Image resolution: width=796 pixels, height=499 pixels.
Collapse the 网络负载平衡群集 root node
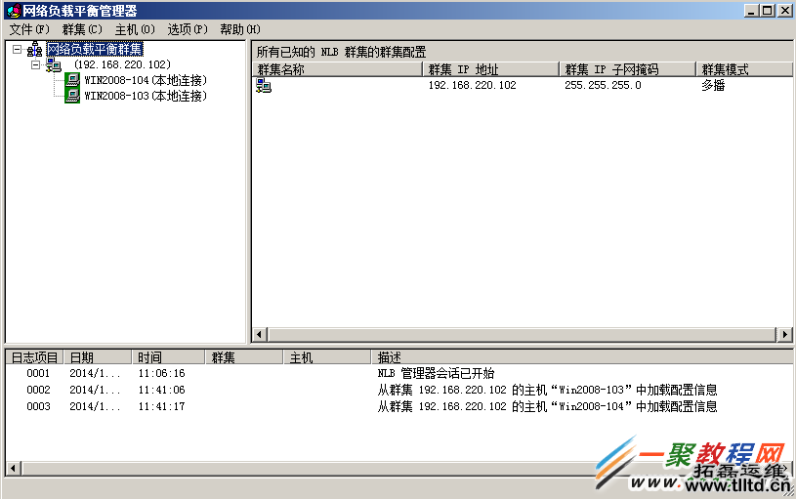[18, 49]
